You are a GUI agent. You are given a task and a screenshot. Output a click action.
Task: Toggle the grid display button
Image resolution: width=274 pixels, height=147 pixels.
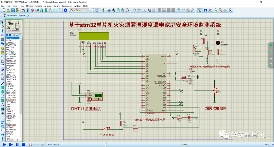97,10
